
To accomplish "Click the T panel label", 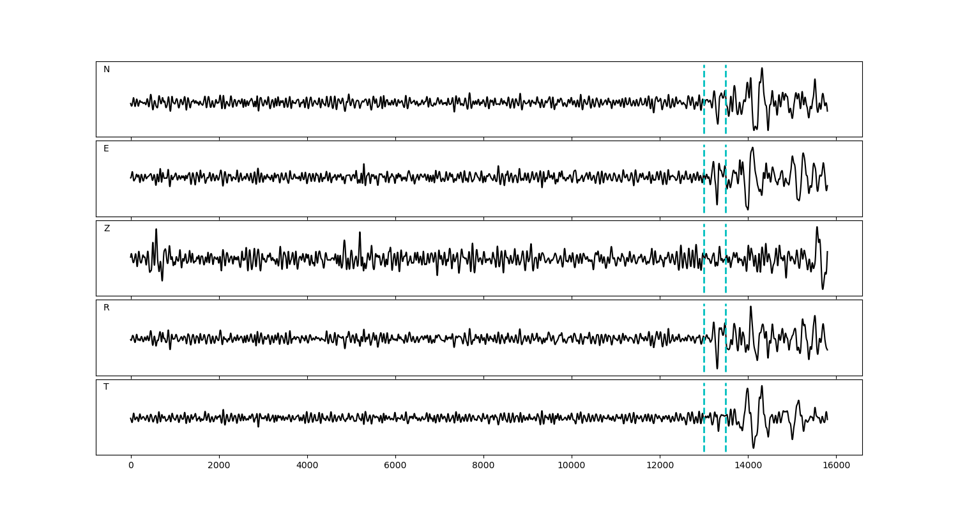I will pos(106,387).
